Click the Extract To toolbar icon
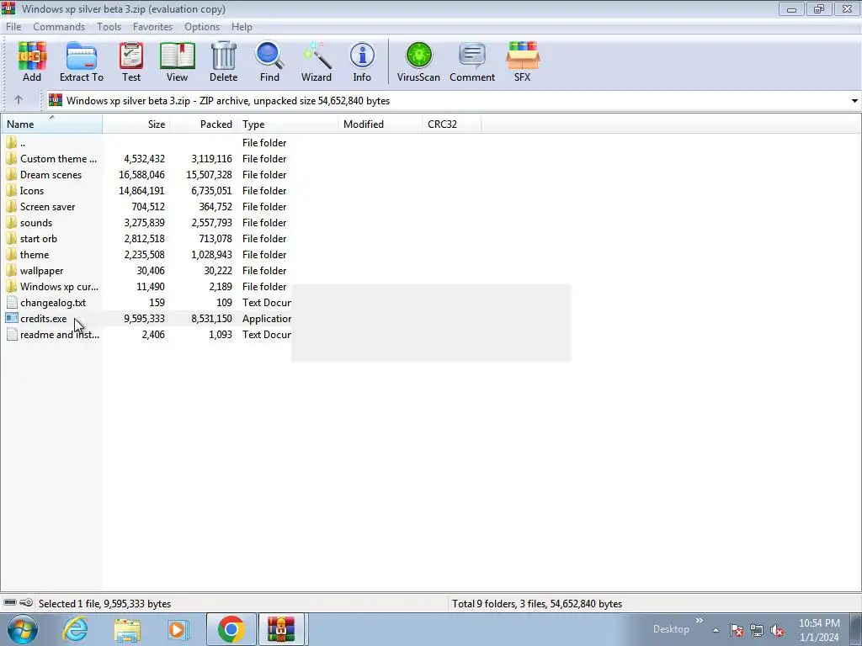The image size is (862, 646). [x=82, y=61]
